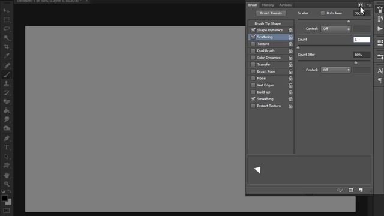Select the Smudge tool
Image resolution: width=384 pixels, height=216 pixels.
(7, 119)
